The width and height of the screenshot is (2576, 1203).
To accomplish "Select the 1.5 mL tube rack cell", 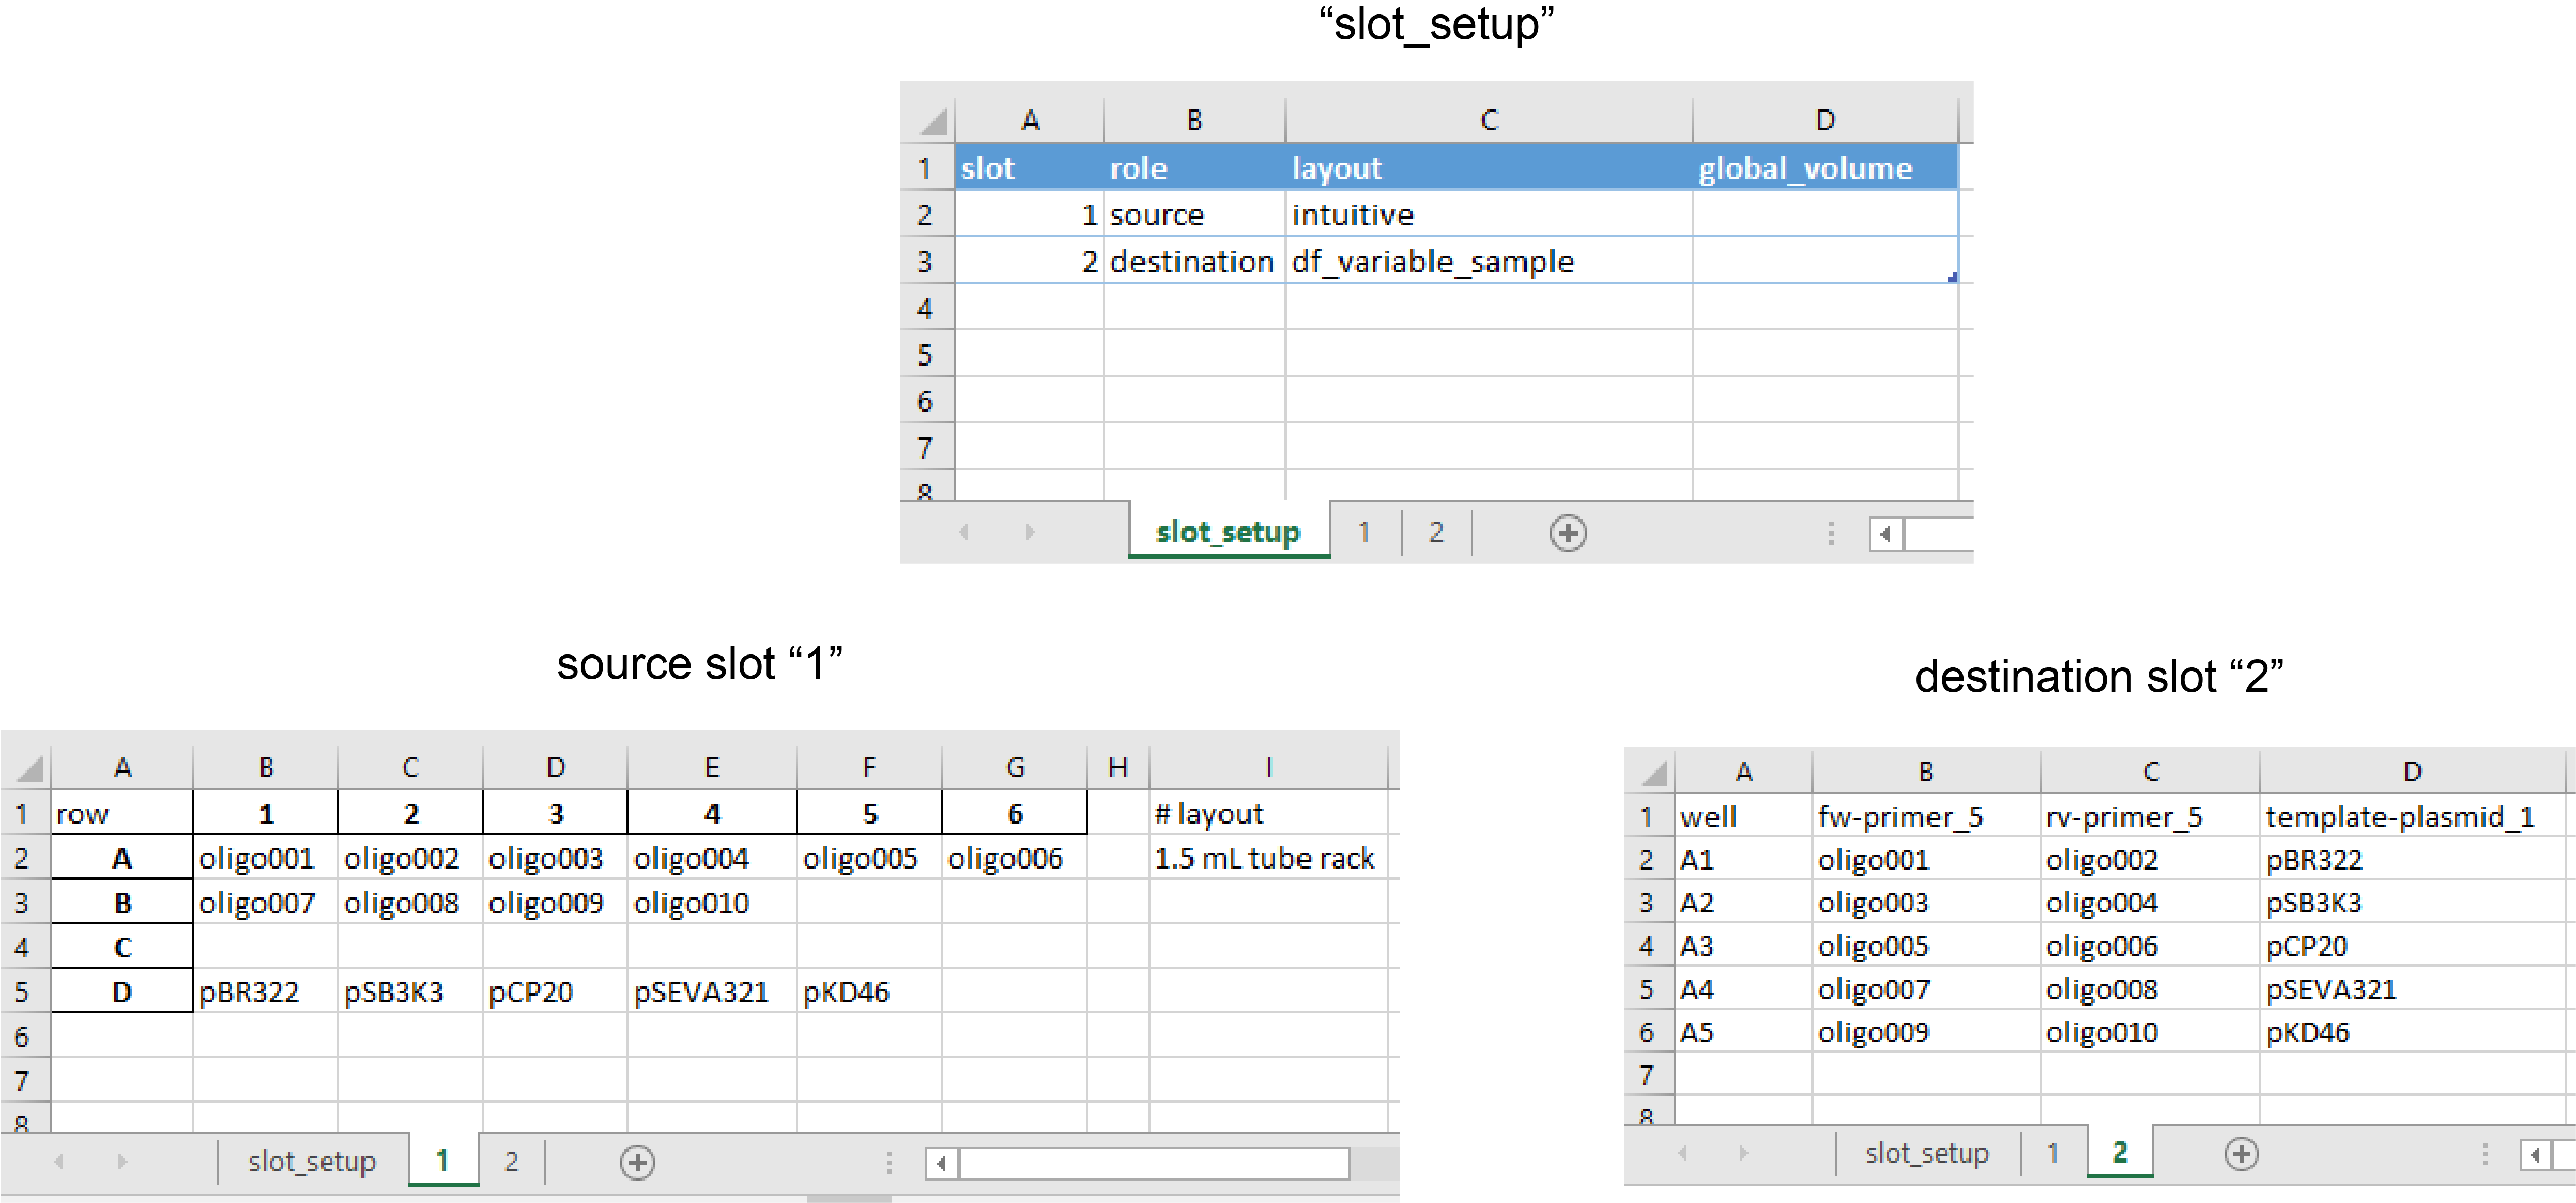I will click(1264, 859).
